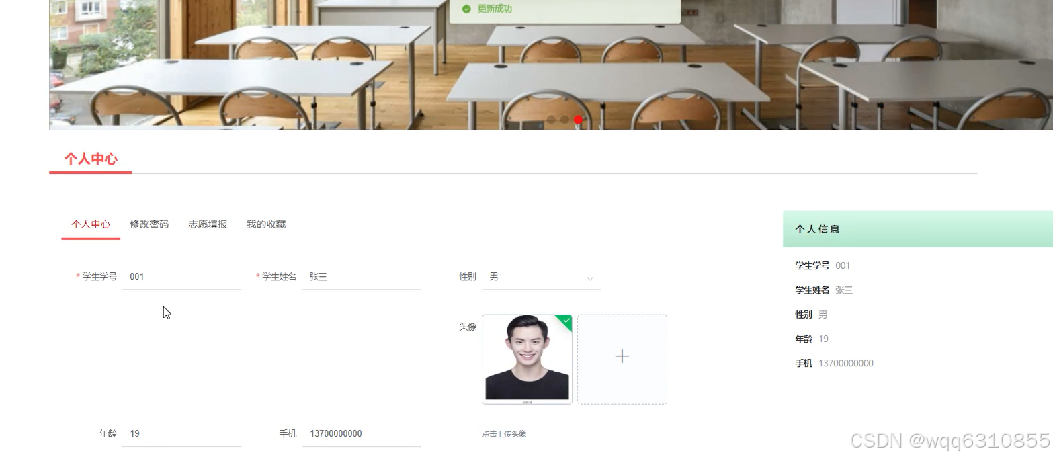Click the green success check icon
The image size is (1053, 459).
(x=466, y=9)
